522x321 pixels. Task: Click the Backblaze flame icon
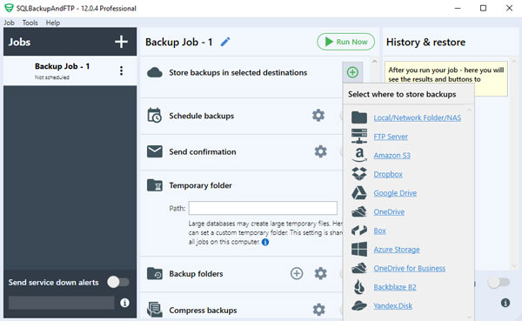(359, 287)
